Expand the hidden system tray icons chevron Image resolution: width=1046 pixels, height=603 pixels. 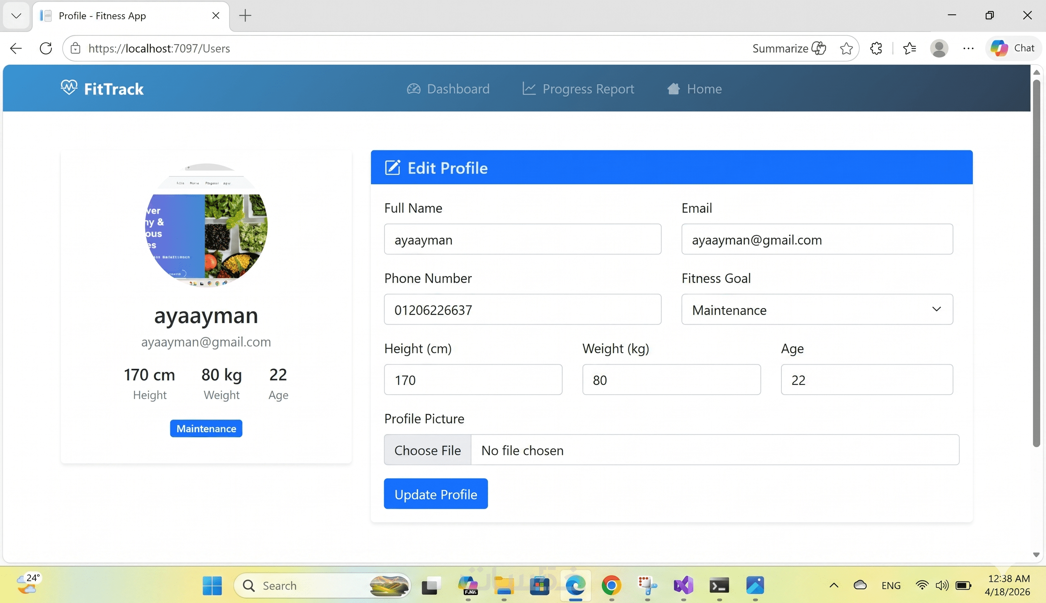point(834,585)
